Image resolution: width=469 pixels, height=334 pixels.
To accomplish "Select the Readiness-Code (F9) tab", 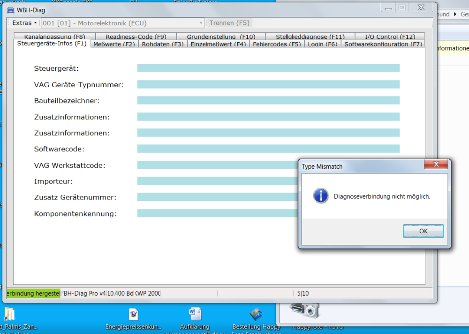I will coord(136,37).
